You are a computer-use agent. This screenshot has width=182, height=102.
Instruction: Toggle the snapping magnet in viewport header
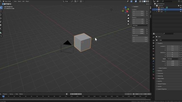(75, 1)
